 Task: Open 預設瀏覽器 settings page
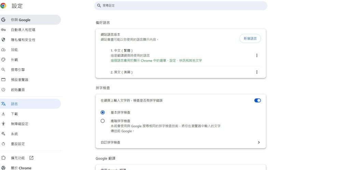(30, 80)
